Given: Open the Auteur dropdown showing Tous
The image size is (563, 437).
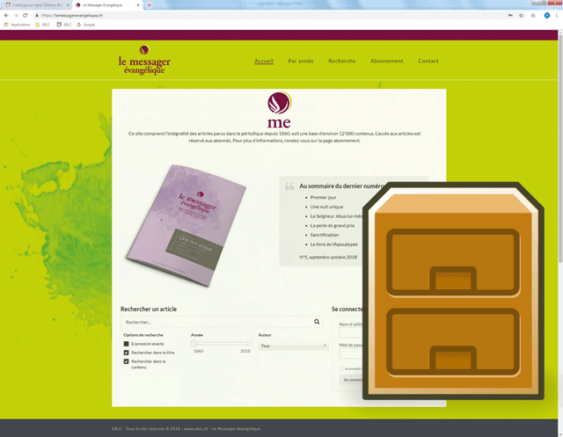Looking at the screenshot, I should click(x=293, y=346).
